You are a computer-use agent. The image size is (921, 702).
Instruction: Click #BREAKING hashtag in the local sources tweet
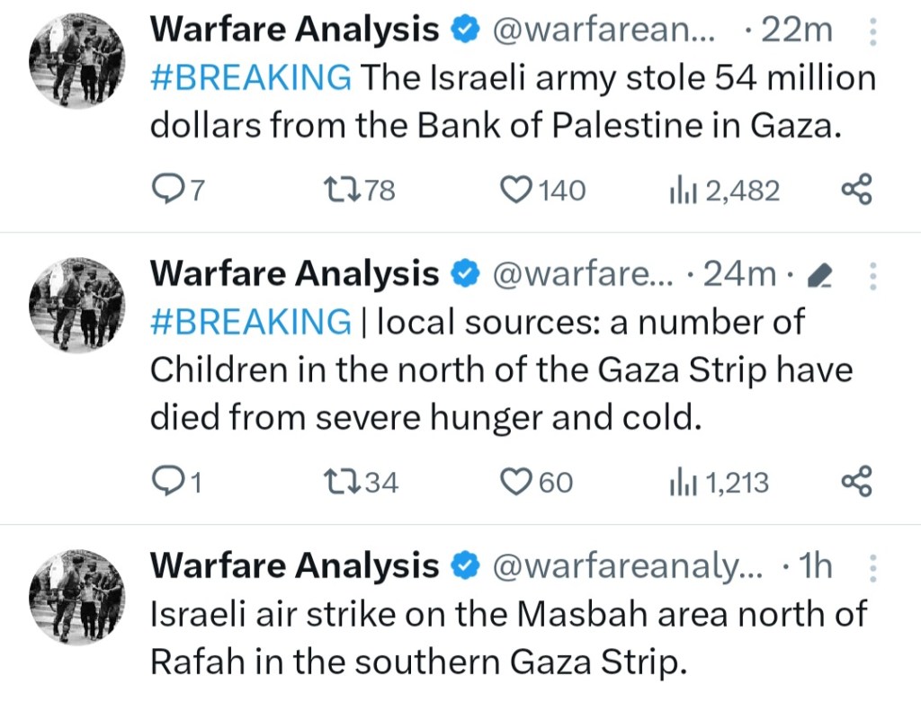[250, 321]
